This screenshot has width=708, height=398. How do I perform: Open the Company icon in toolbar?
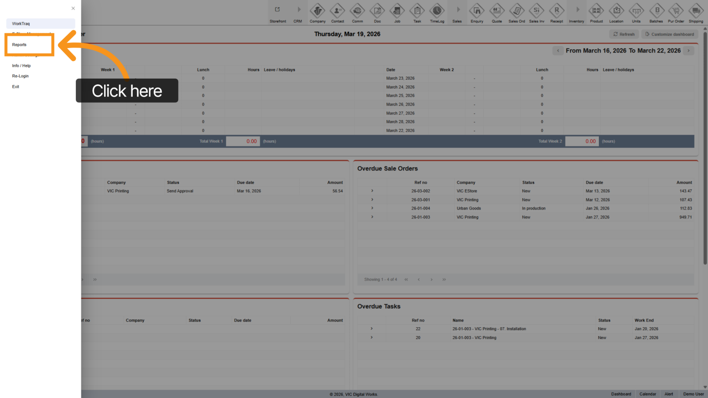tap(317, 11)
